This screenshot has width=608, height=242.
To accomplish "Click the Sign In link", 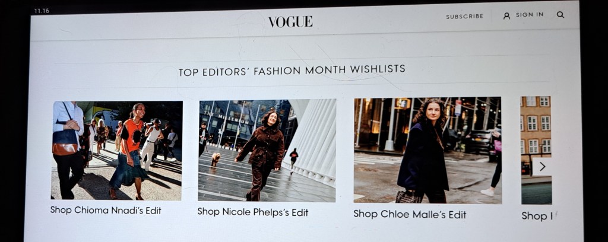I will [529, 15].
